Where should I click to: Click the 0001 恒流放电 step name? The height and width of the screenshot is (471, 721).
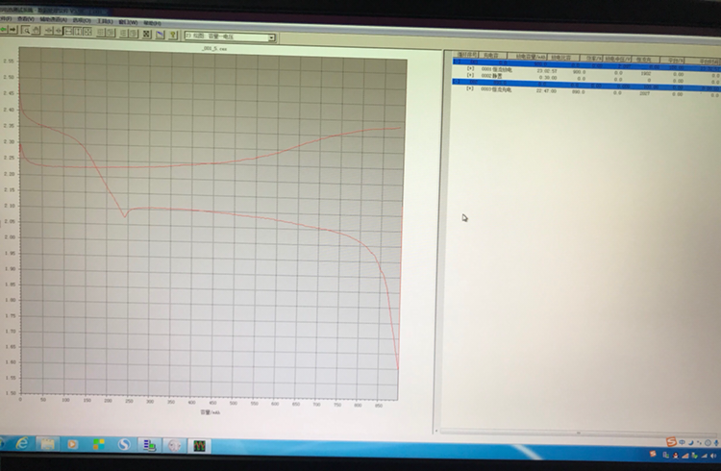point(496,69)
